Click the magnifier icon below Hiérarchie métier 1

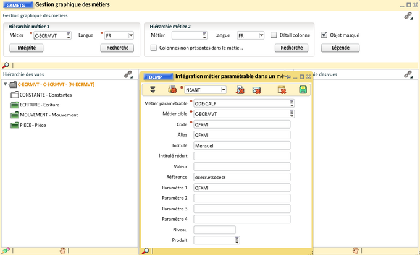coord(6,65)
